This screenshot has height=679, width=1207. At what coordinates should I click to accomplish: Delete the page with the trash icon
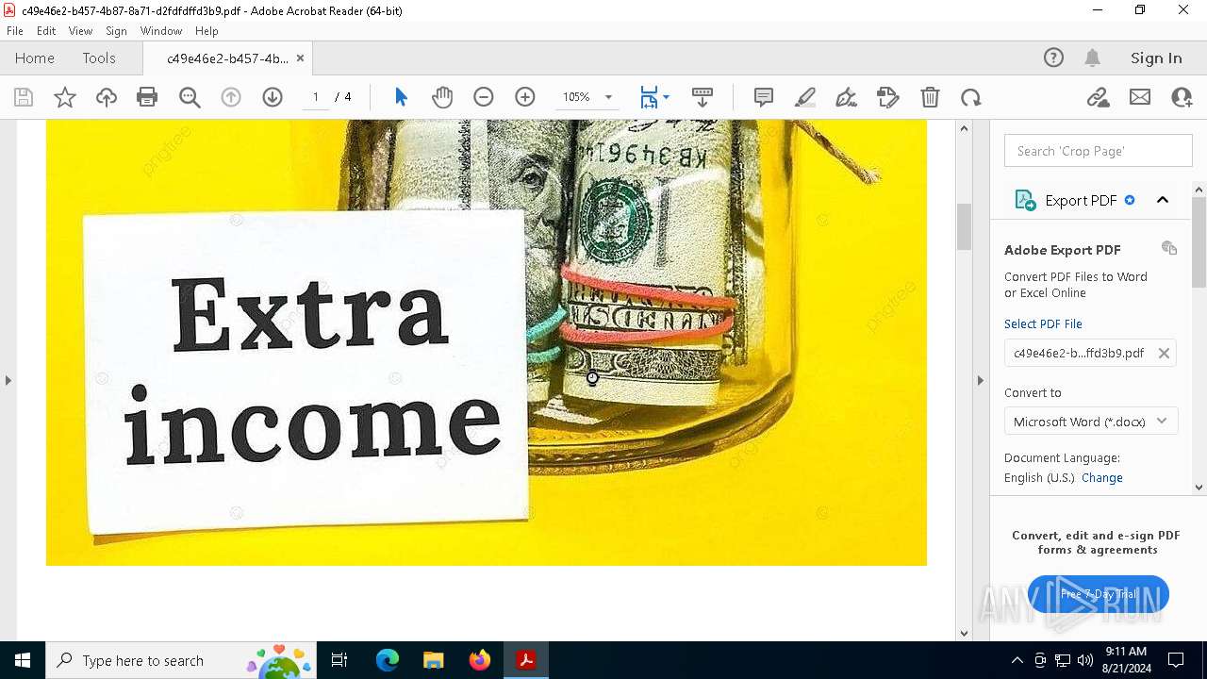[930, 97]
